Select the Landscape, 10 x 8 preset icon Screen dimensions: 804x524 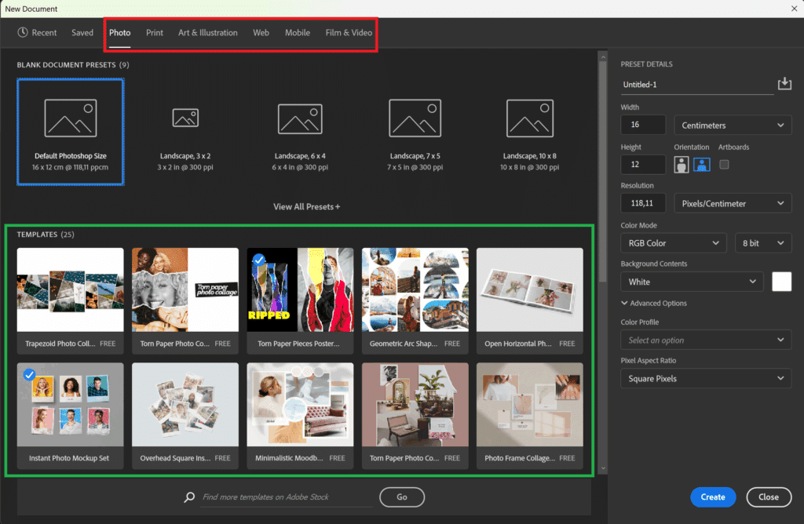pyautogui.click(x=530, y=118)
